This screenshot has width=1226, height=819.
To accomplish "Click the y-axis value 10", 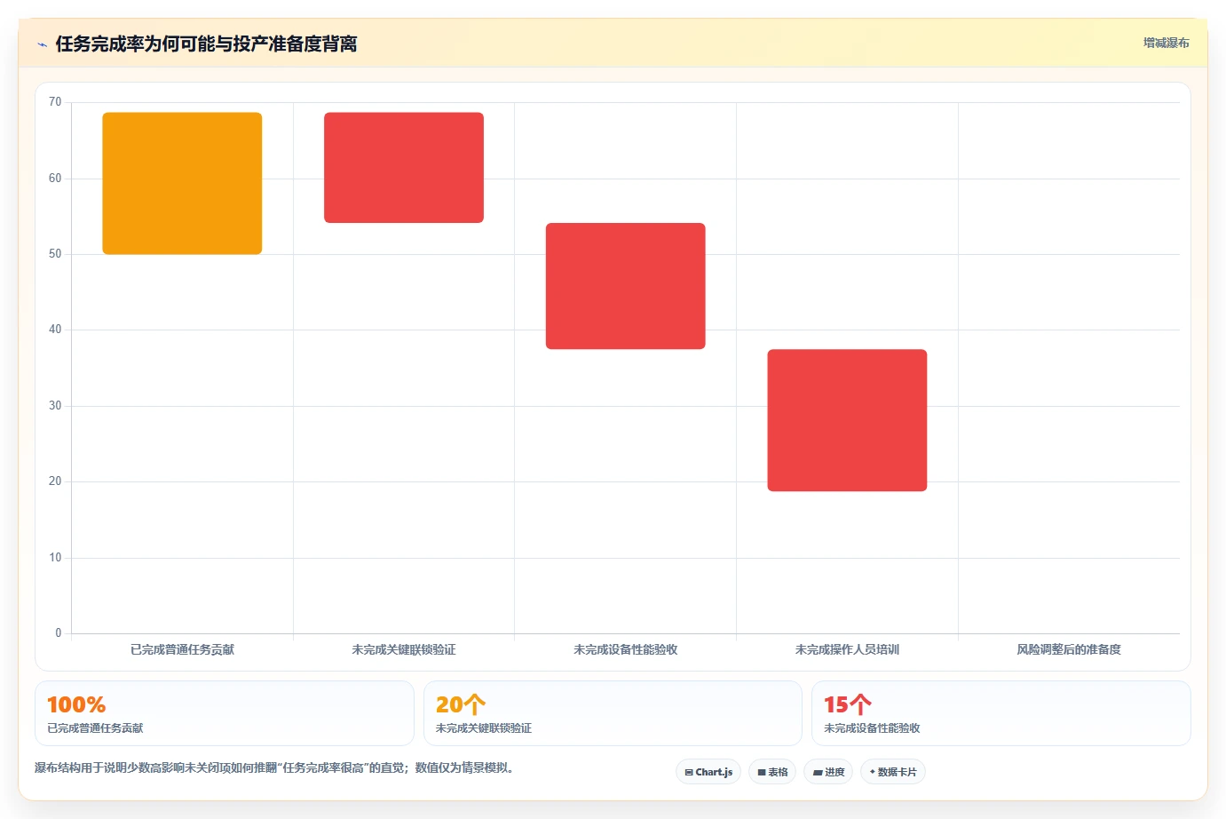I will (55, 558).
